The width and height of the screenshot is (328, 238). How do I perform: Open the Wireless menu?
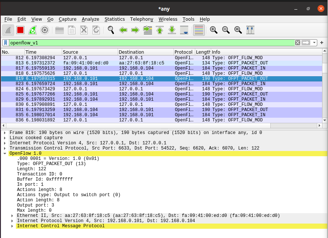click(x=168, y=19)
